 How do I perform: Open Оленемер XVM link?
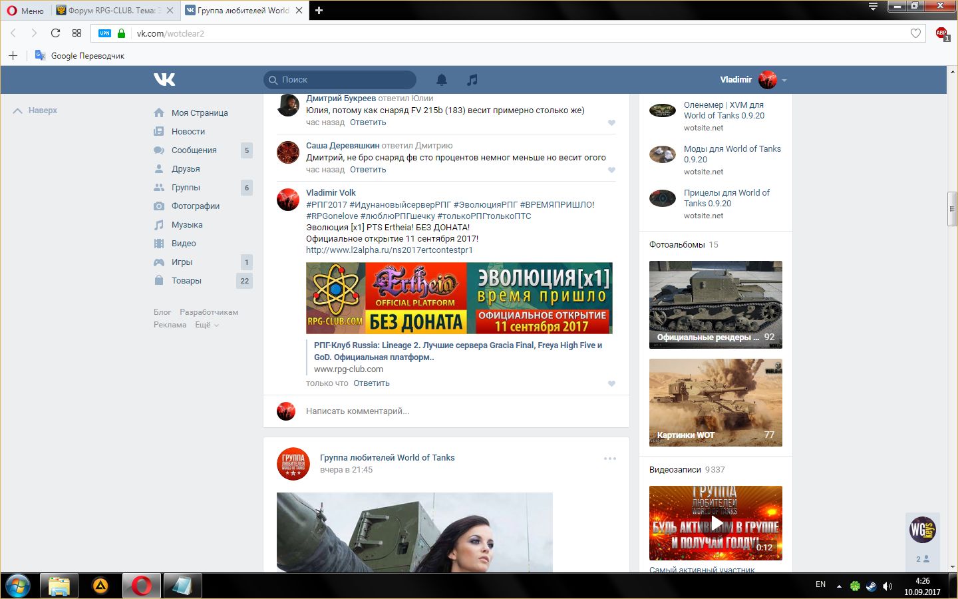tap(724, 110)
